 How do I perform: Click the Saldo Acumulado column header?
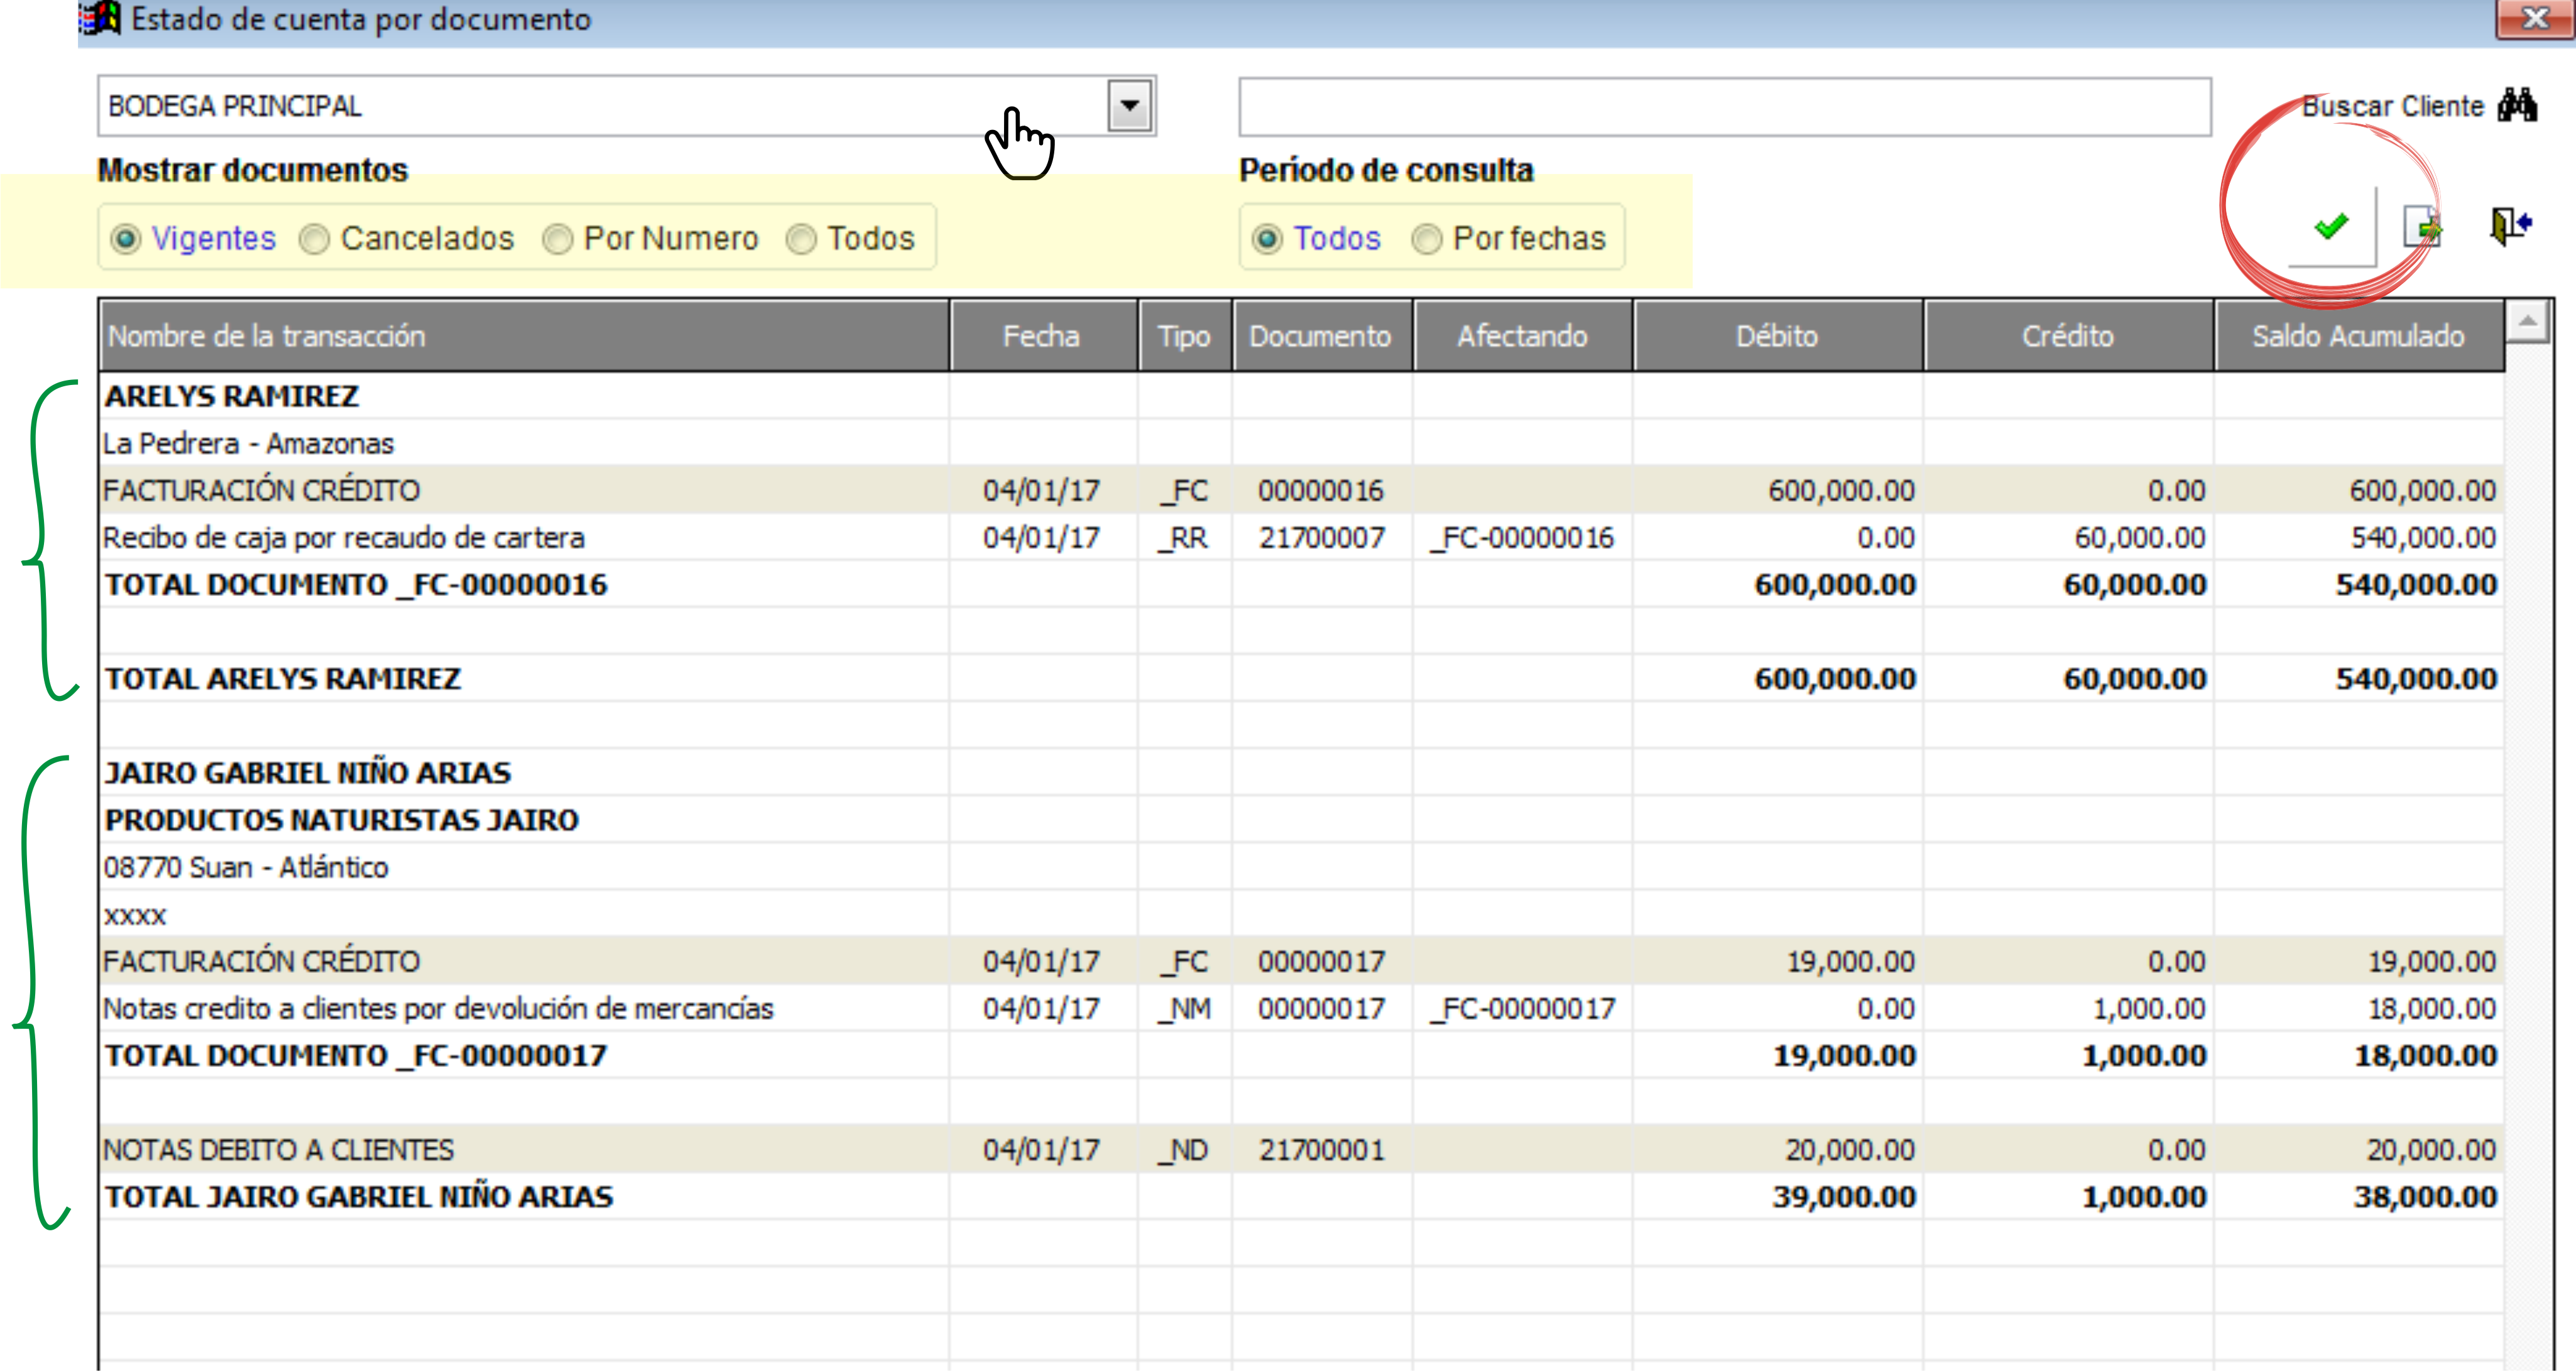pos(2359,336)
